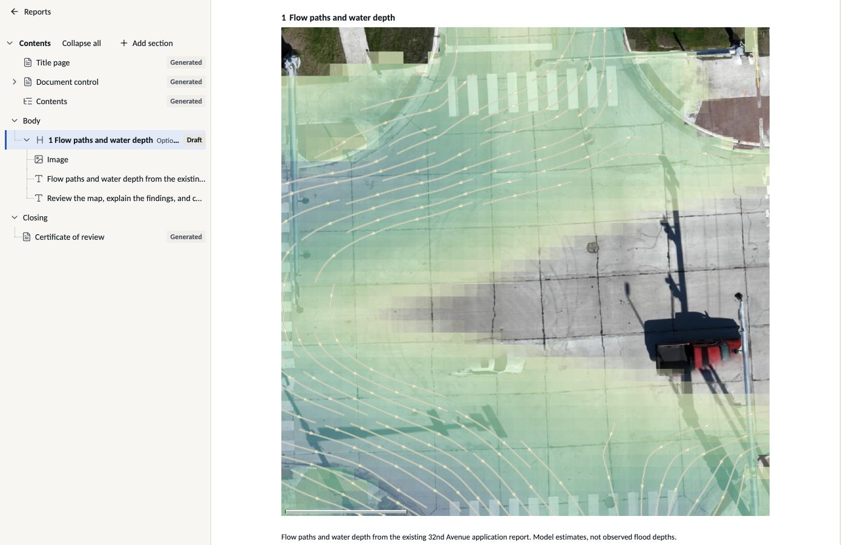Collapse the '1 Flow paths and water depth' section
Viewport: 841px width, 545px height.
pyautogui.click(x=27, y=140)
